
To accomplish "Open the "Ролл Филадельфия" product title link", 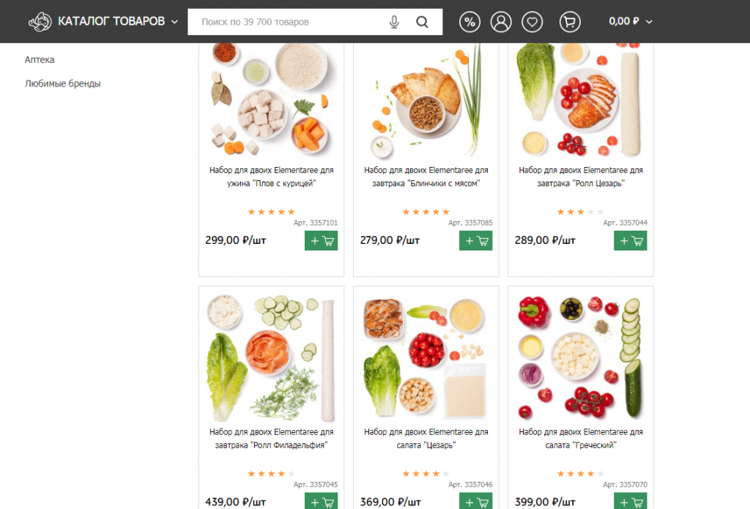I will coord(271,438).
